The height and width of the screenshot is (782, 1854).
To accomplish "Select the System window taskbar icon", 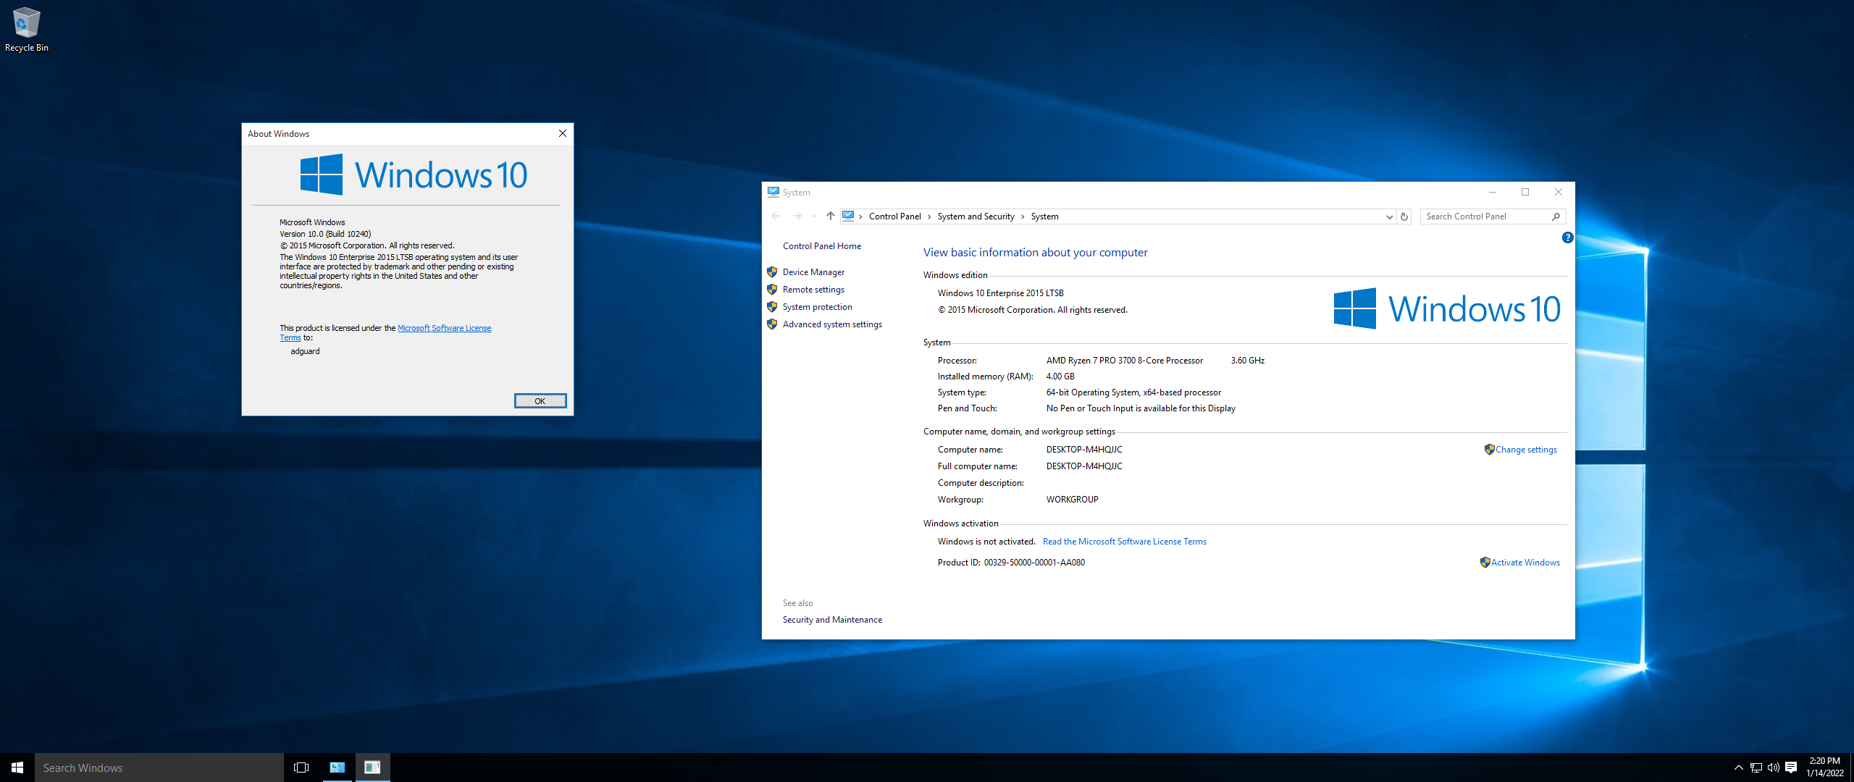I will coord(337,768).
